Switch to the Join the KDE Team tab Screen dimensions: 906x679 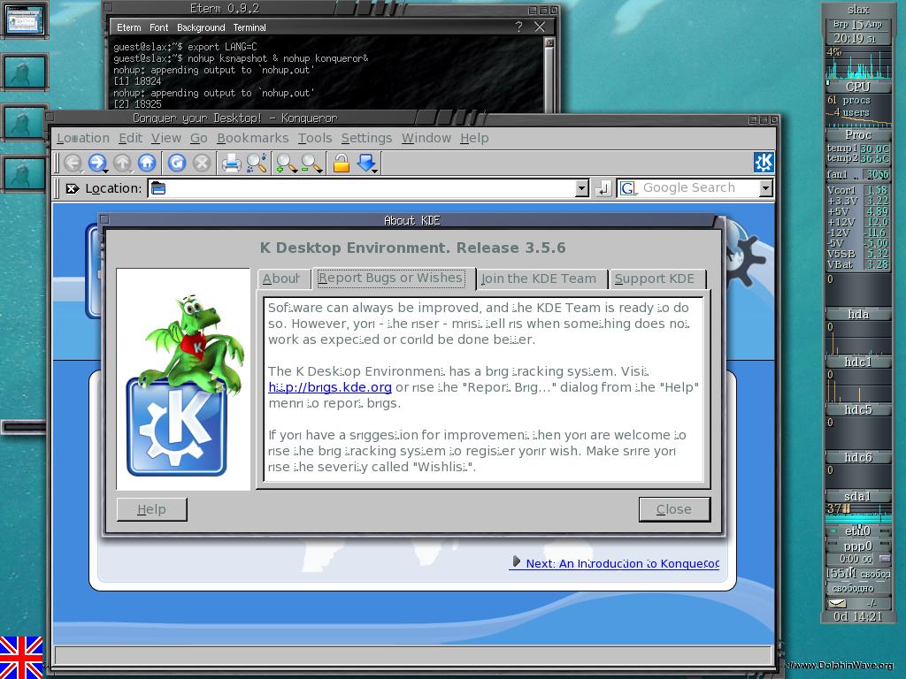tap(539, 278)
